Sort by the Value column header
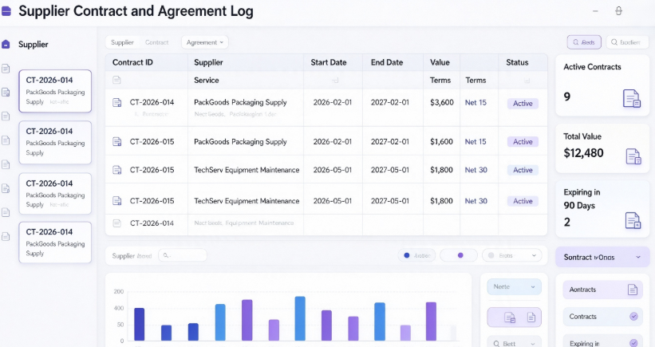The image size is (655, 347). pyautogui.click(x=440, y=62)
